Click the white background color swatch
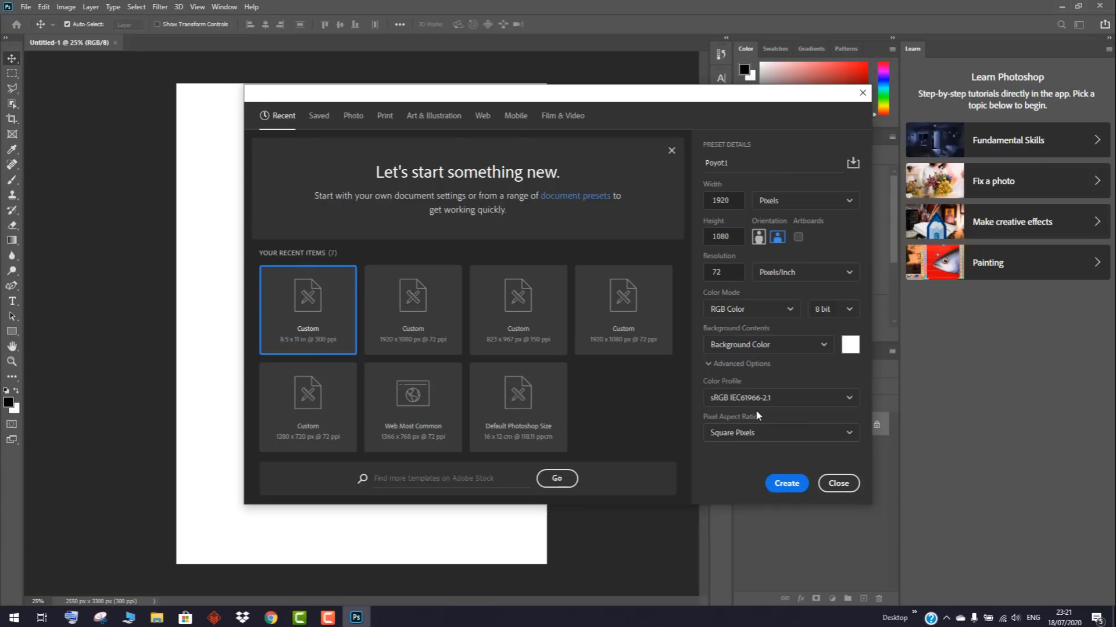 (850, 345)
